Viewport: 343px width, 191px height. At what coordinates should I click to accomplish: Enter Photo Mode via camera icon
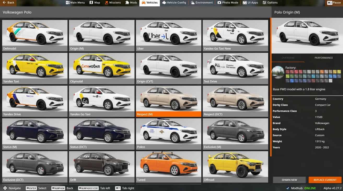pos(228,3)
